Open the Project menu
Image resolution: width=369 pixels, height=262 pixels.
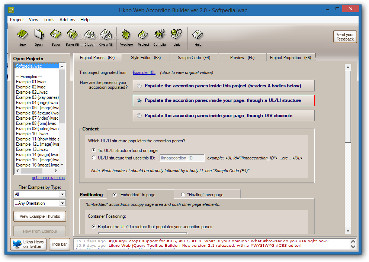point(17,20)
